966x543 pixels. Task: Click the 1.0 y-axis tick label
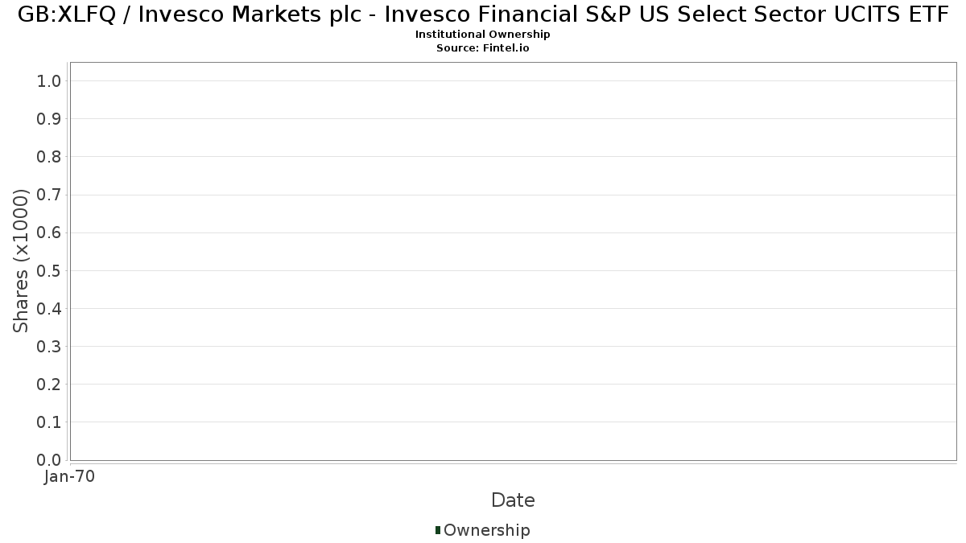(49, 80)
